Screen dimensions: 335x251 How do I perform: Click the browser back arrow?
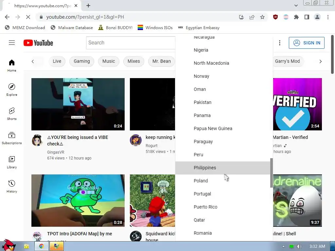(7, 17)
